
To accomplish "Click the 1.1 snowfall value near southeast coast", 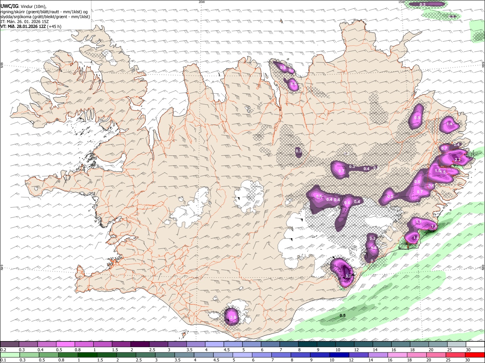I will [419, 222].
